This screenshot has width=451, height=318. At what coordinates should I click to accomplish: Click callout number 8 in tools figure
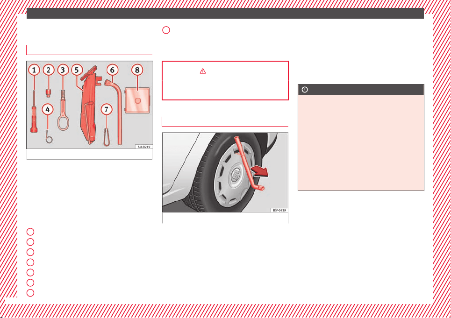[x=137, y=70]
